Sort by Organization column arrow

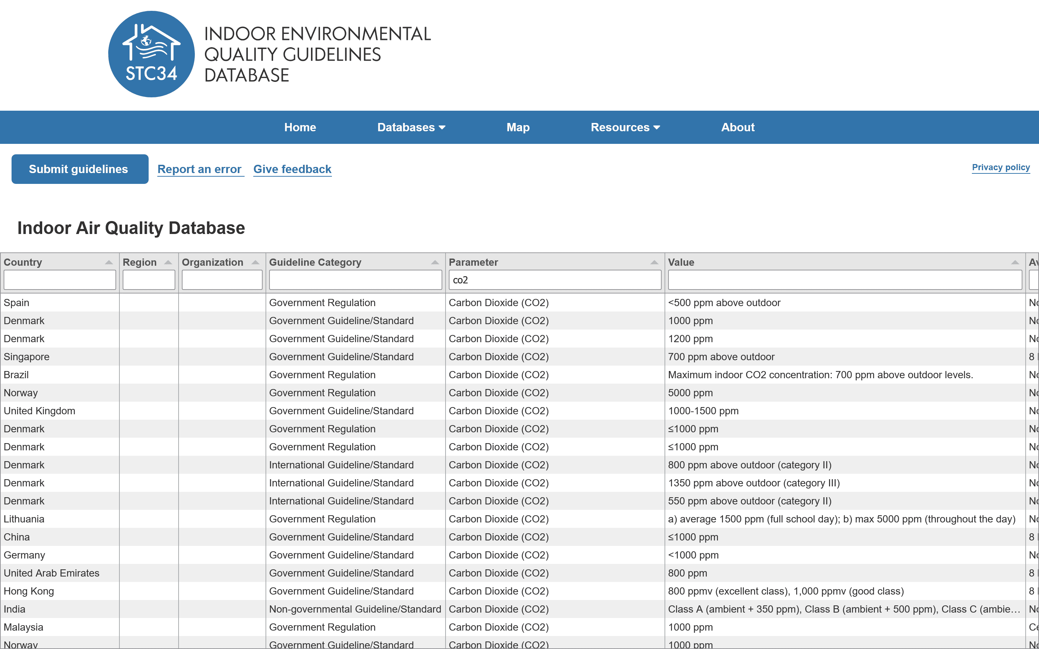(255, 262)
